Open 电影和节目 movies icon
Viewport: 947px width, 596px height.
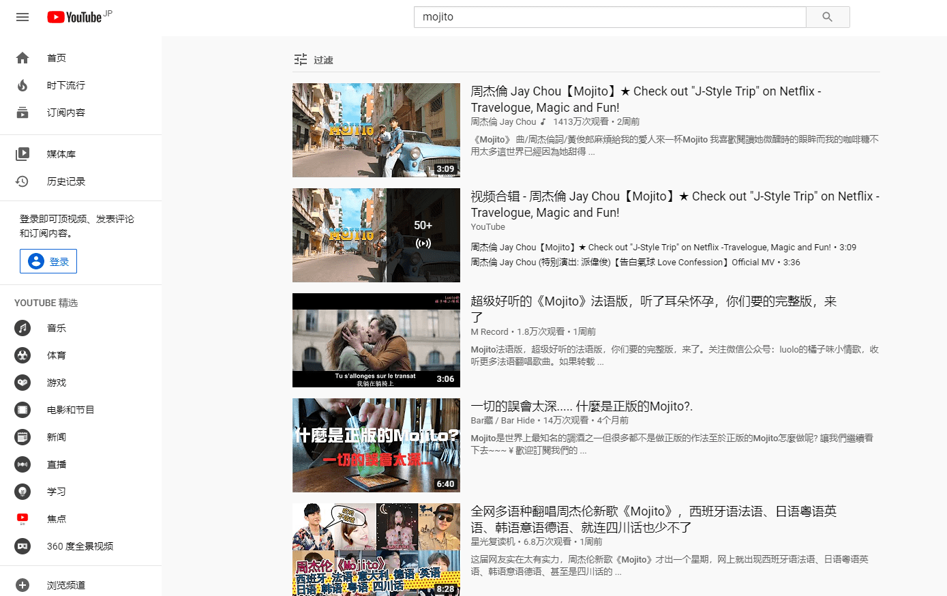click(x=22, y=410)
